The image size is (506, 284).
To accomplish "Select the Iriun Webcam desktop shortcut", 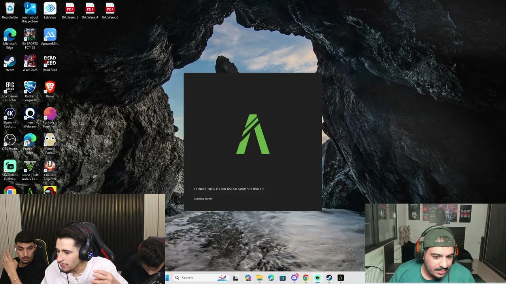I will [30, 118].
